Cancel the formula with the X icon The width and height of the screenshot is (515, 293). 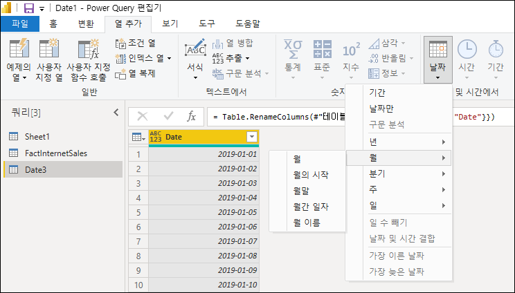coord(143,116)
